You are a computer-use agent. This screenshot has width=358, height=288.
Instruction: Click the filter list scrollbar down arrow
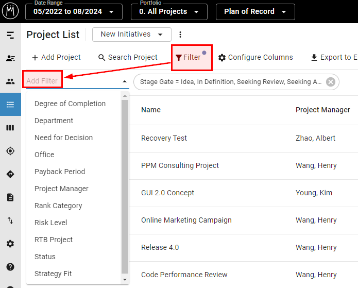point(125,280)
